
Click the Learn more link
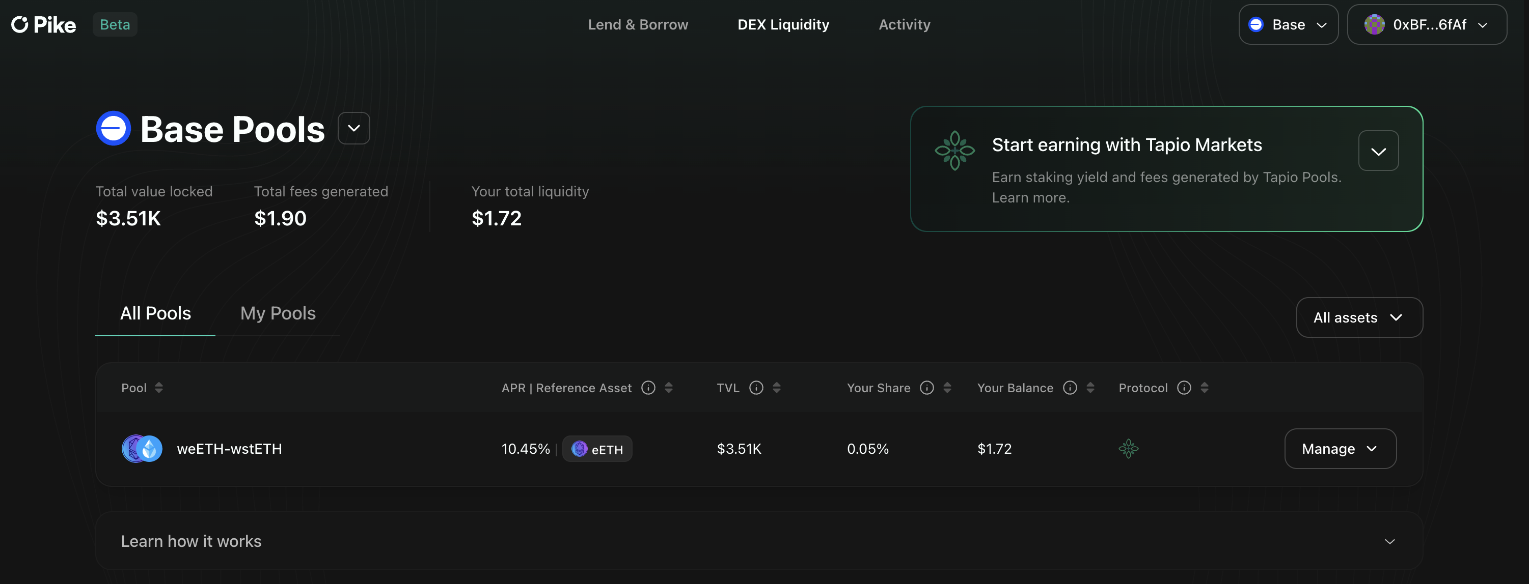click(1030, 198)
